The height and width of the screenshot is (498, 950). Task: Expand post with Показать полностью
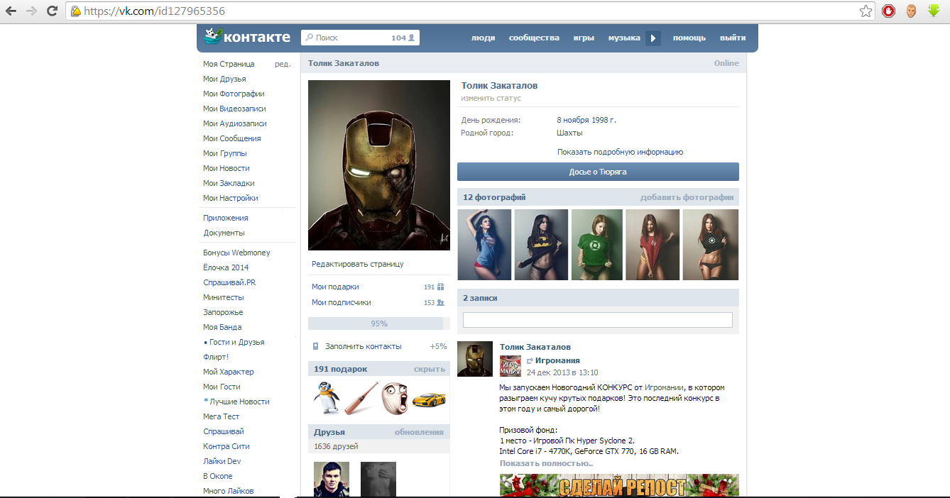click(546, 463)
